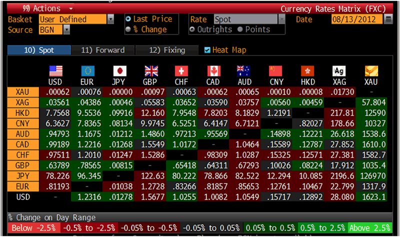Select the JPY Japan flag icon
Viewport: 400px width, 237px height.
pyautogui.click(x=118, y=70)
